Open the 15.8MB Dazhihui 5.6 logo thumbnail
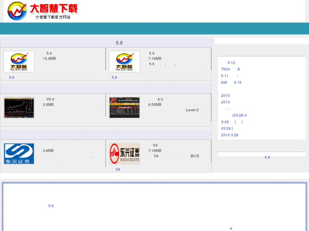The image size is (309, 231). click(19, 61)
